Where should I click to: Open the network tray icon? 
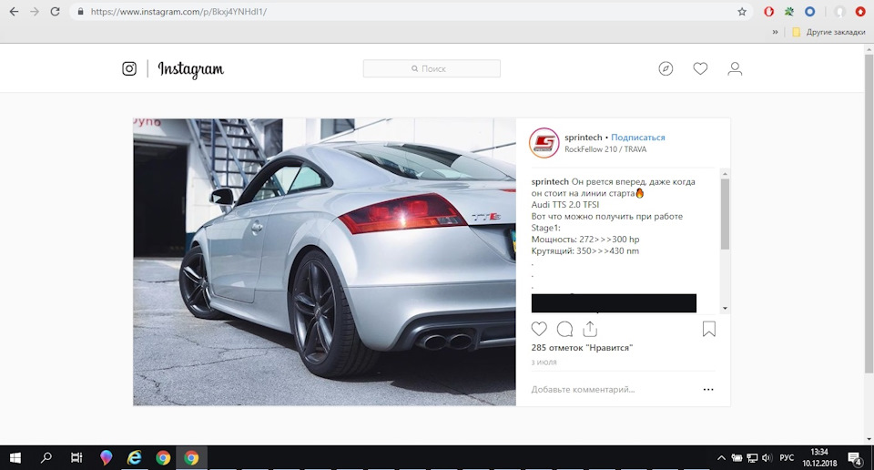click(x=752, y=458)
